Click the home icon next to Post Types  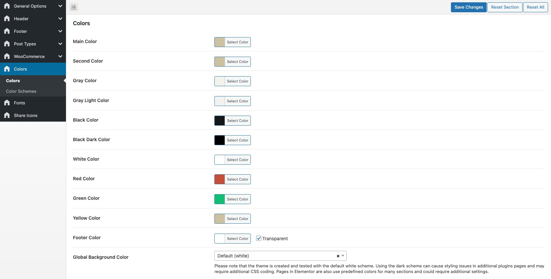(7, 44)
